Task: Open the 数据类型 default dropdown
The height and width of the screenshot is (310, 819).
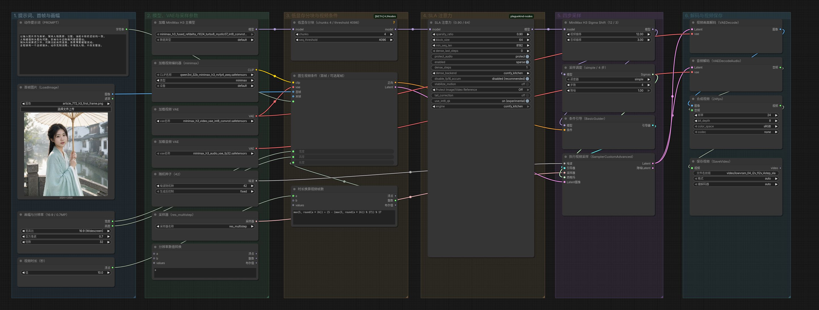Action: [205, 40]
